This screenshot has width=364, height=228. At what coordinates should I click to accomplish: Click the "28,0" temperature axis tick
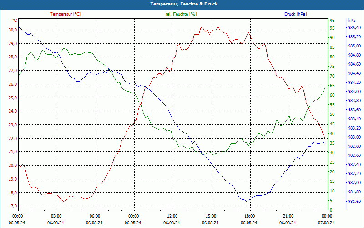[x=13, y=57]
